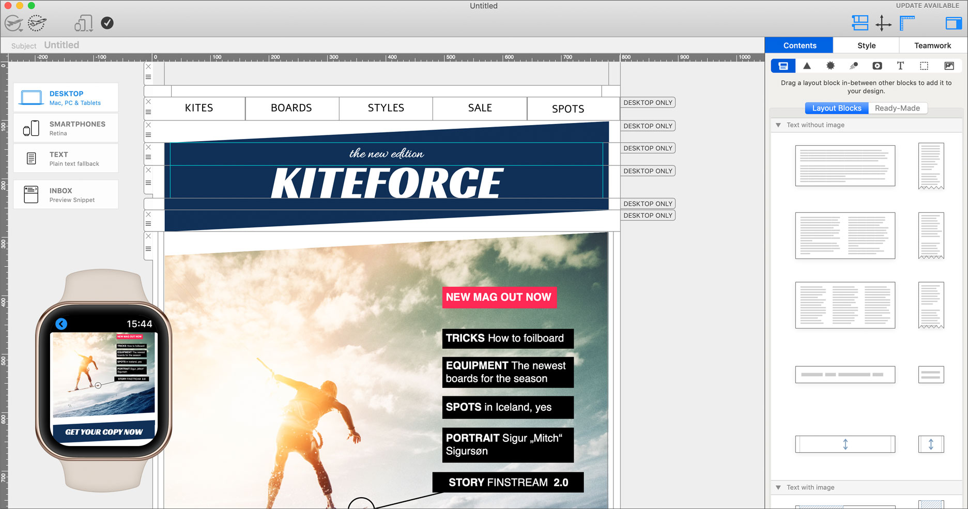The width and height of the screenshot is (968, 509).
Task: Click the UPDATE AVAILABLE link
Action: pyautogui.click(x=927, y=6)
